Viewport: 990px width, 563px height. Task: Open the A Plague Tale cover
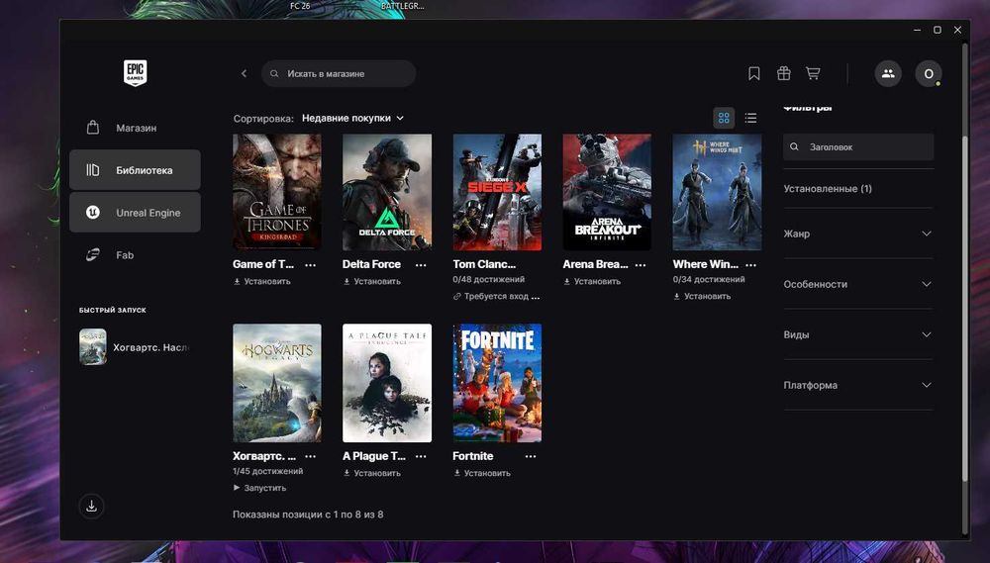point(387,383)
